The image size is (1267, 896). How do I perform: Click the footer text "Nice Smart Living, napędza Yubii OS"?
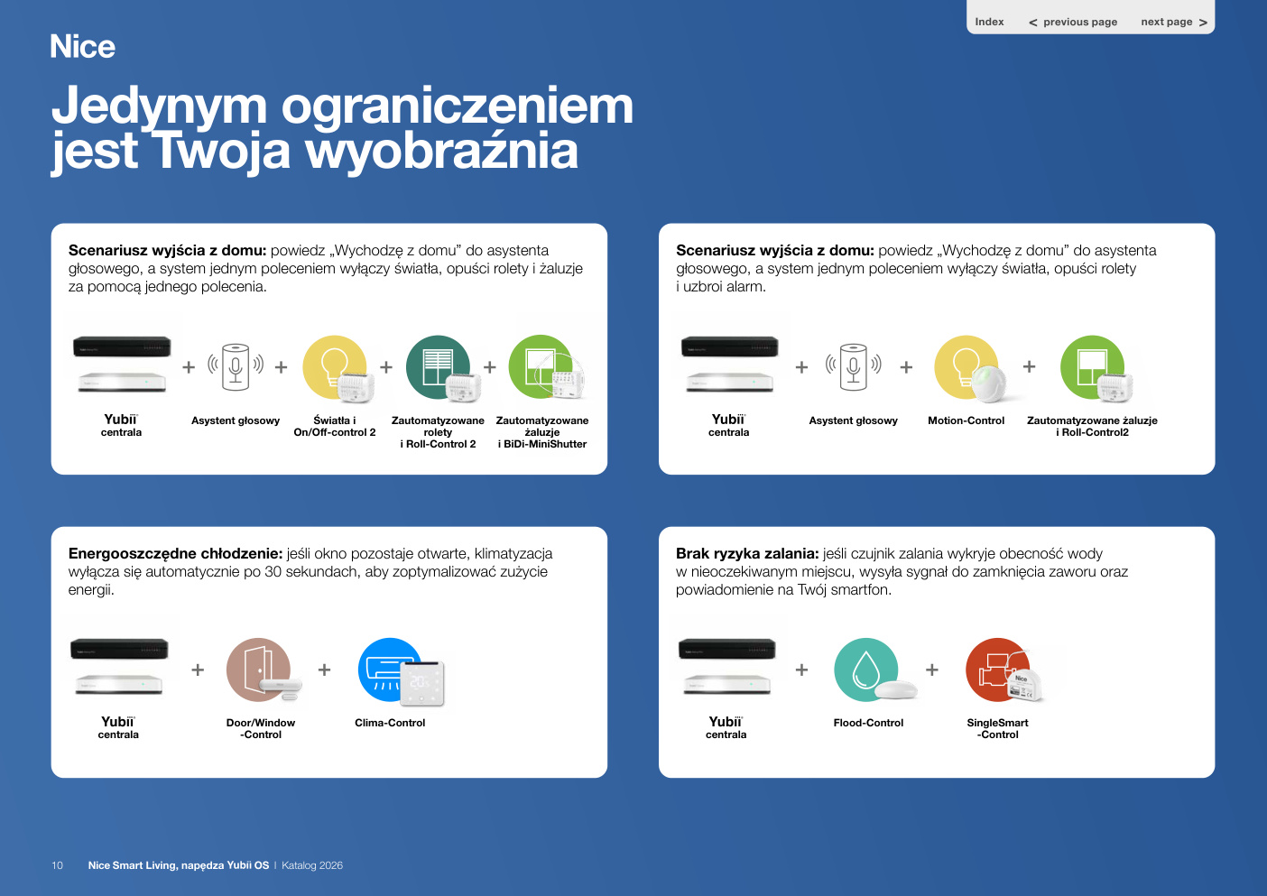coord(179,865)
